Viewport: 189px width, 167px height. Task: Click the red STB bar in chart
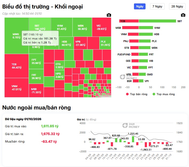134,48
